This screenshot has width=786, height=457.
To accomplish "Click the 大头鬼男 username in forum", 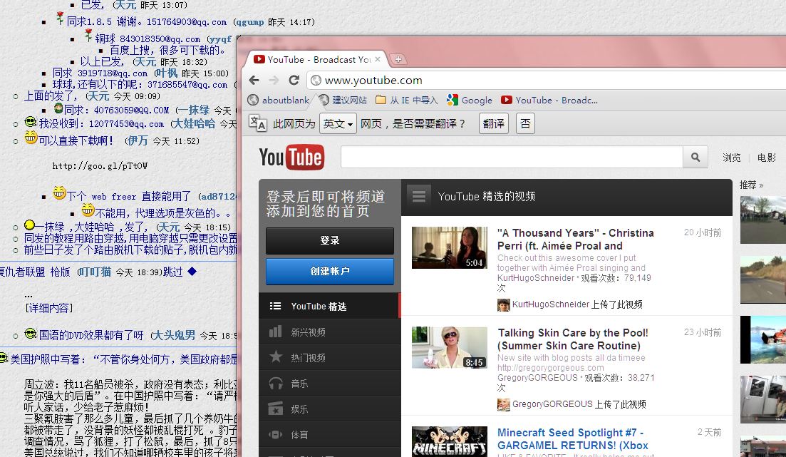I will pos(175,335).
